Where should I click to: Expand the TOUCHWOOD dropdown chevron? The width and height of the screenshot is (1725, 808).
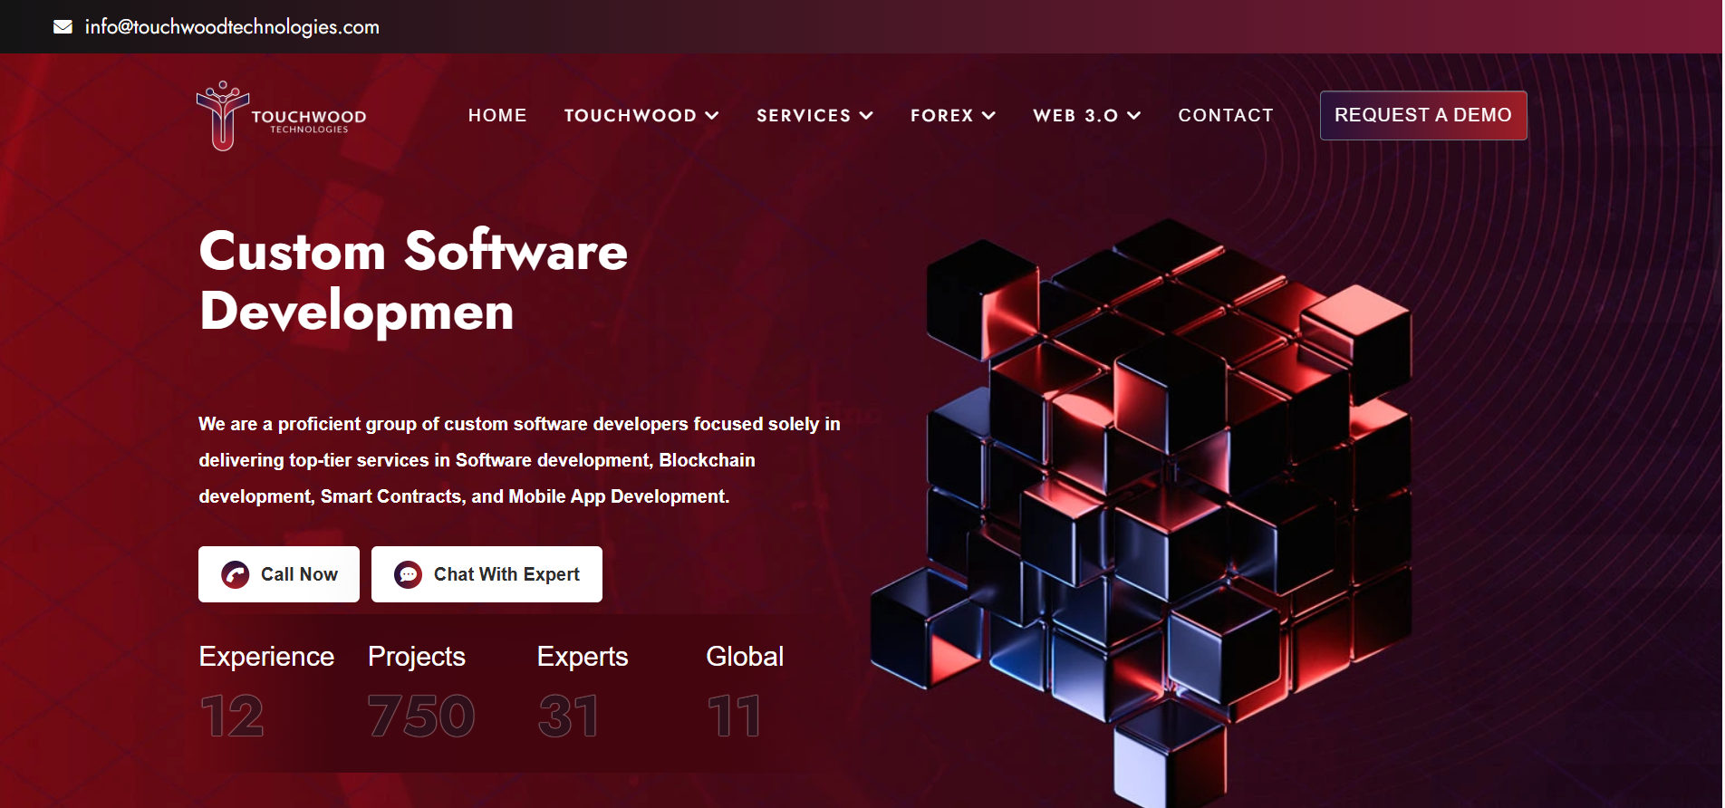[x=712, y=115]
